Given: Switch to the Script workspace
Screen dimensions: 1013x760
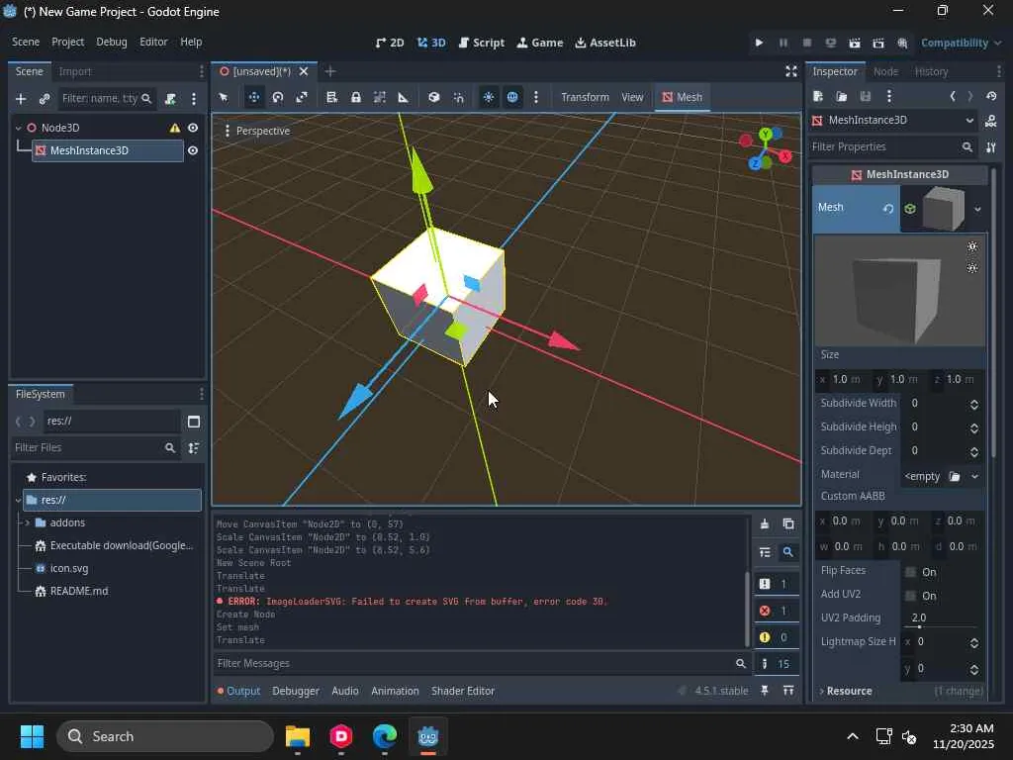Looking at the screenshot, I should (482, 43).
